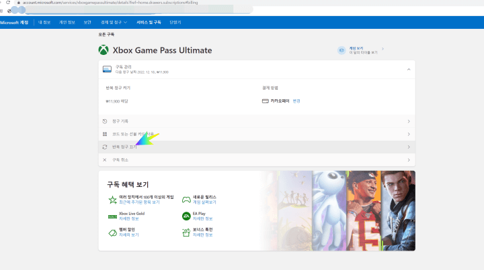Viewport: 484px width, 270px height.
Task: Click the 청구 기록 history icon
Action: [x=105, y=121]
